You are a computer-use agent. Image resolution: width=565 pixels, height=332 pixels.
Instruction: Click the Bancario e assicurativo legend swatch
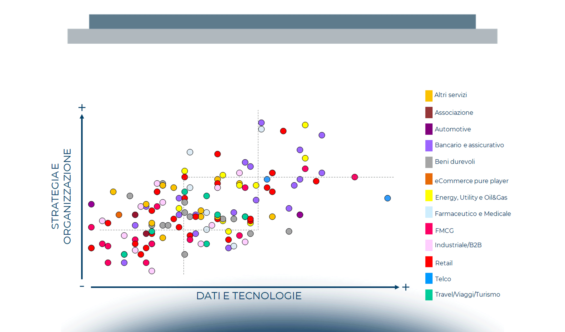pos(429,146)
